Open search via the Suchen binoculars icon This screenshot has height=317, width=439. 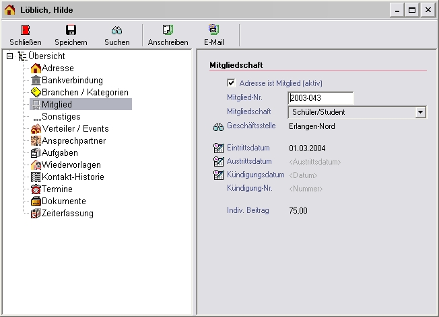(x=116, y=30)
